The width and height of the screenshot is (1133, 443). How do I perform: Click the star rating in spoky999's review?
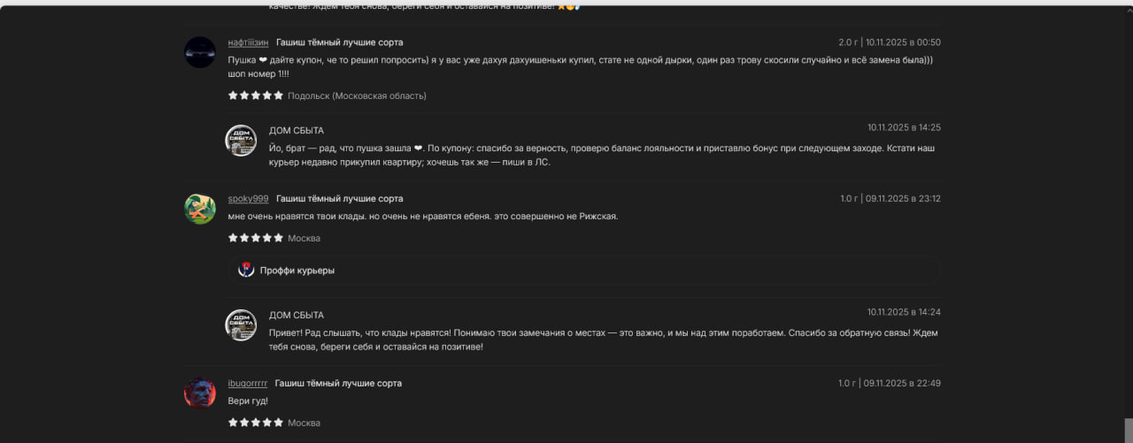point(255,238)
